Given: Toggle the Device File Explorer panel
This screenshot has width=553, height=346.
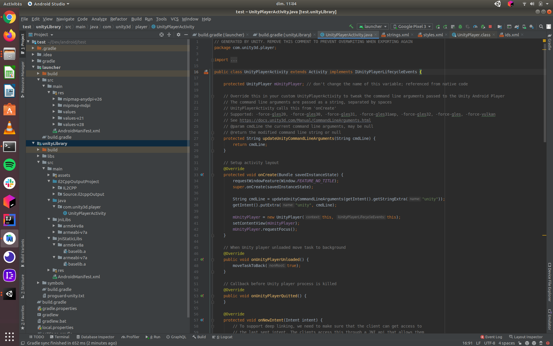Looking at the screenshot, I should tap(550, 282).
